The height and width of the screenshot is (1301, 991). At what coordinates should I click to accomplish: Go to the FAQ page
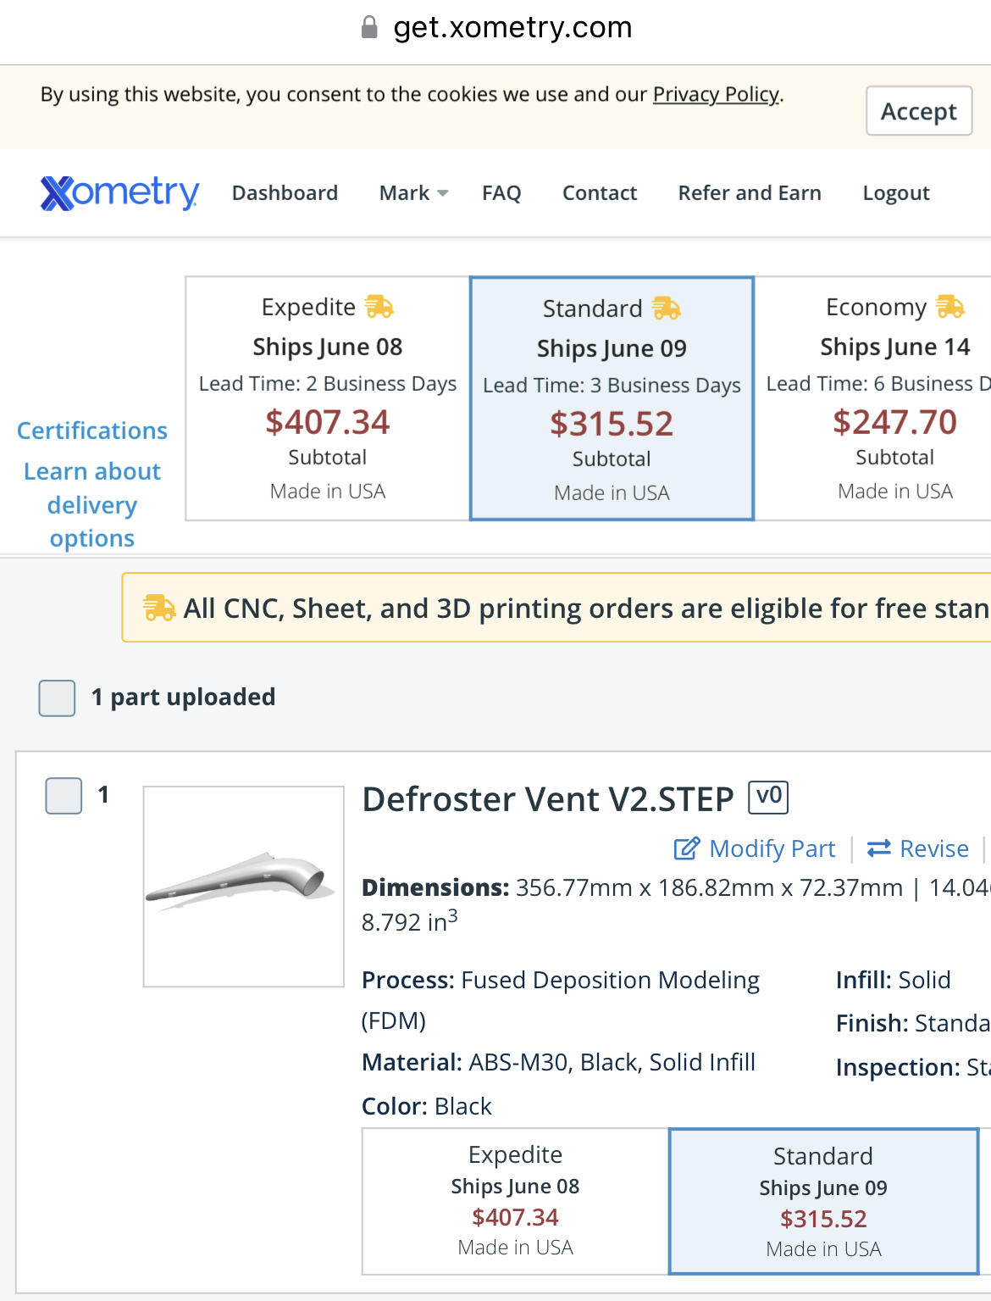[x=501, y=193]
